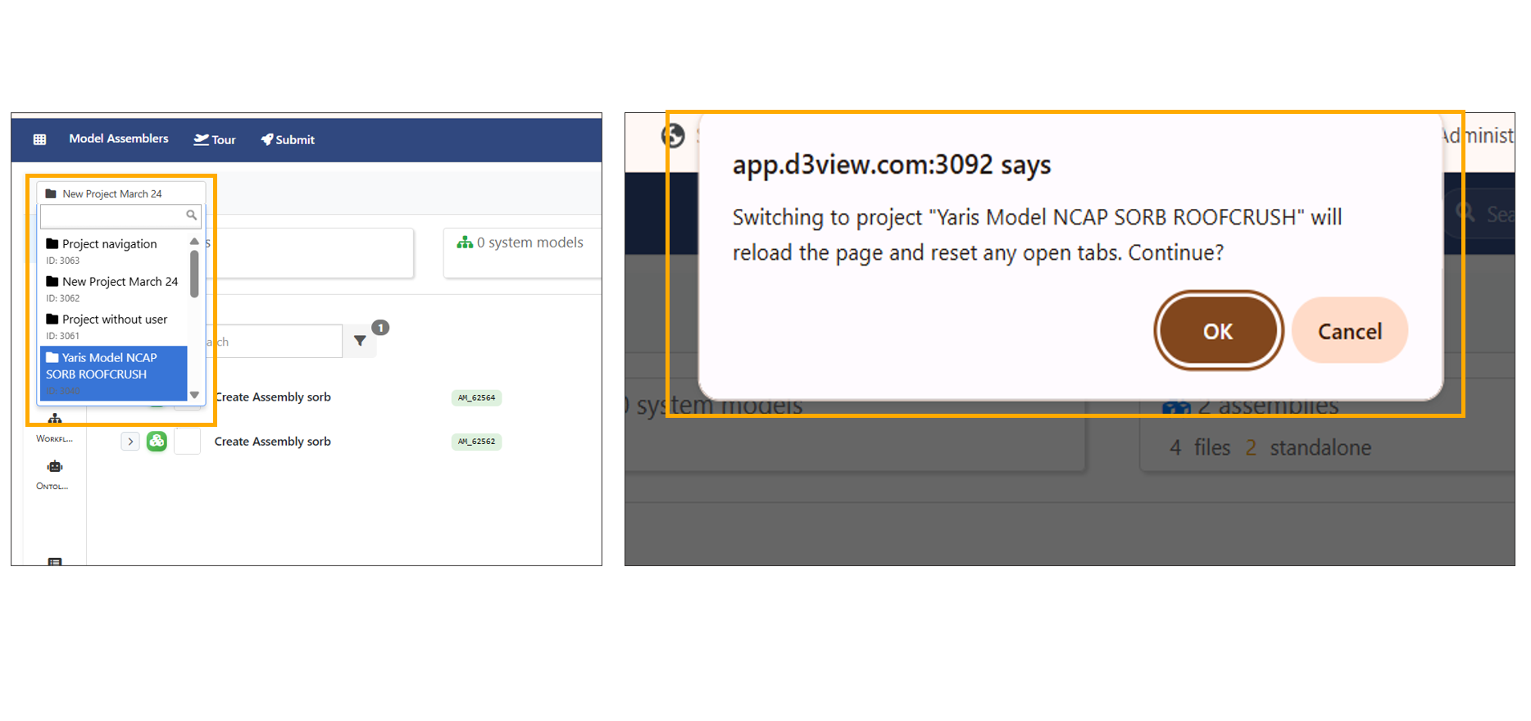Screen dimensions: 1531x721
Task: Choose Project navigation from the list
Action: 109,244
